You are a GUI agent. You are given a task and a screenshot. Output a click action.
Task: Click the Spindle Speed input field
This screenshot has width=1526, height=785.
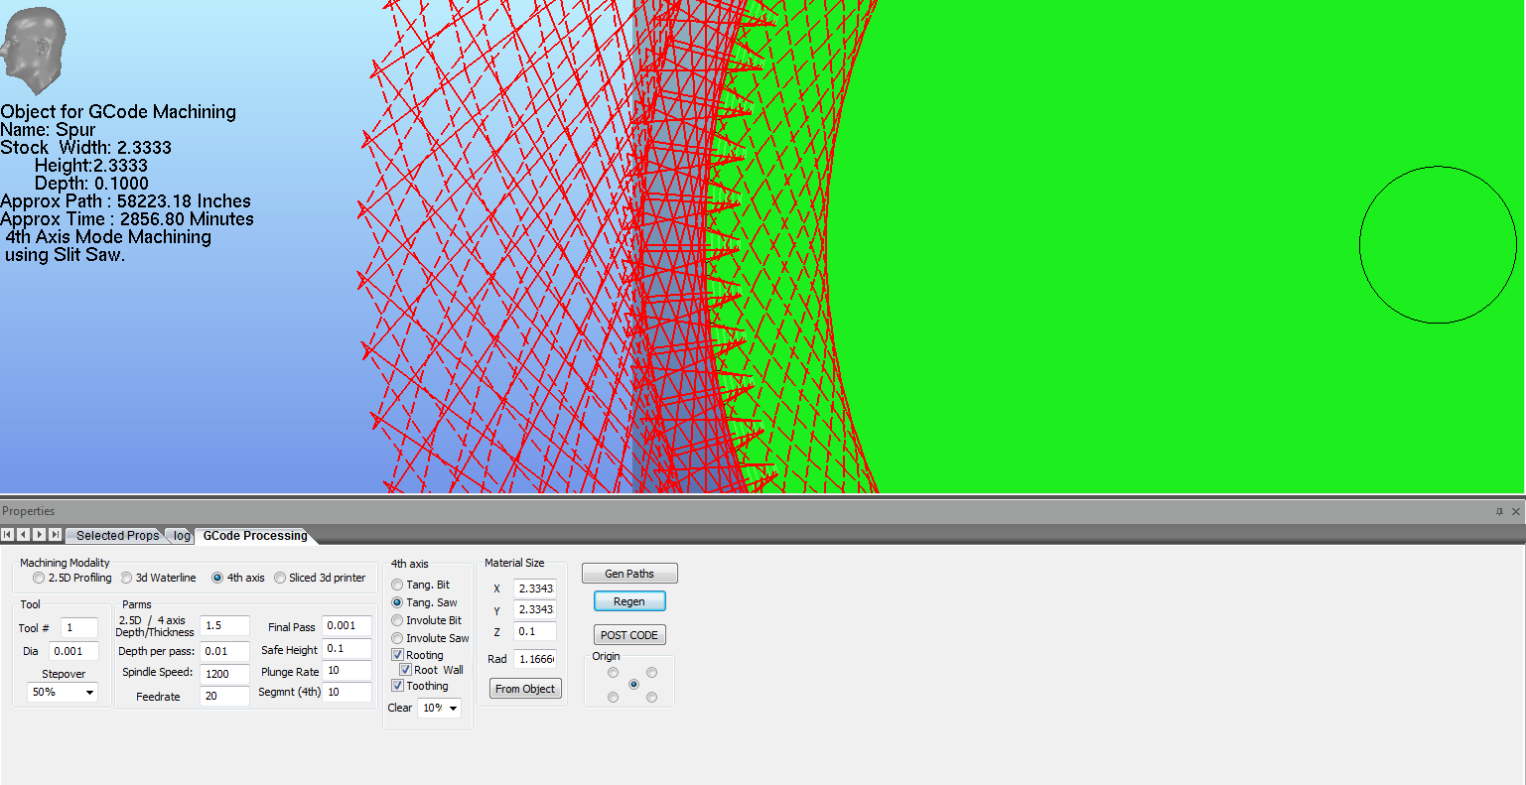click(x=223, y=673)
